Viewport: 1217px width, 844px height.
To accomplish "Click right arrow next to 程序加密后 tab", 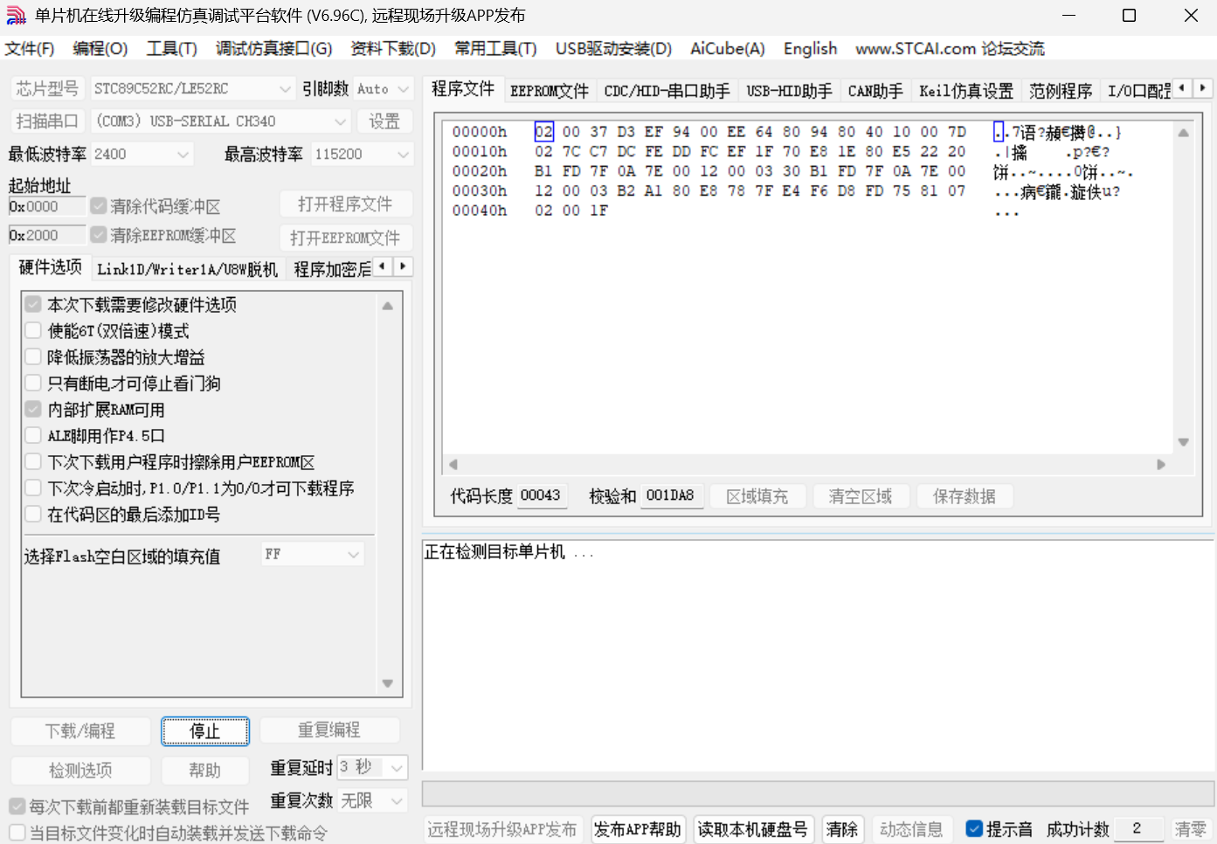I will (403, 266).
